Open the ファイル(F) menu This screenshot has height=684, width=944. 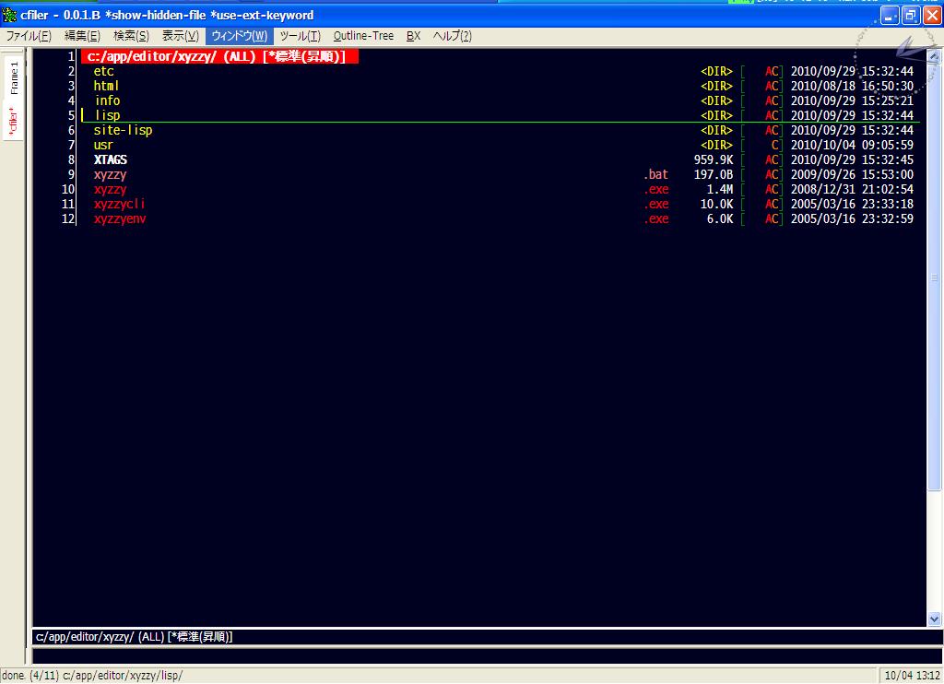pos(29,36)
